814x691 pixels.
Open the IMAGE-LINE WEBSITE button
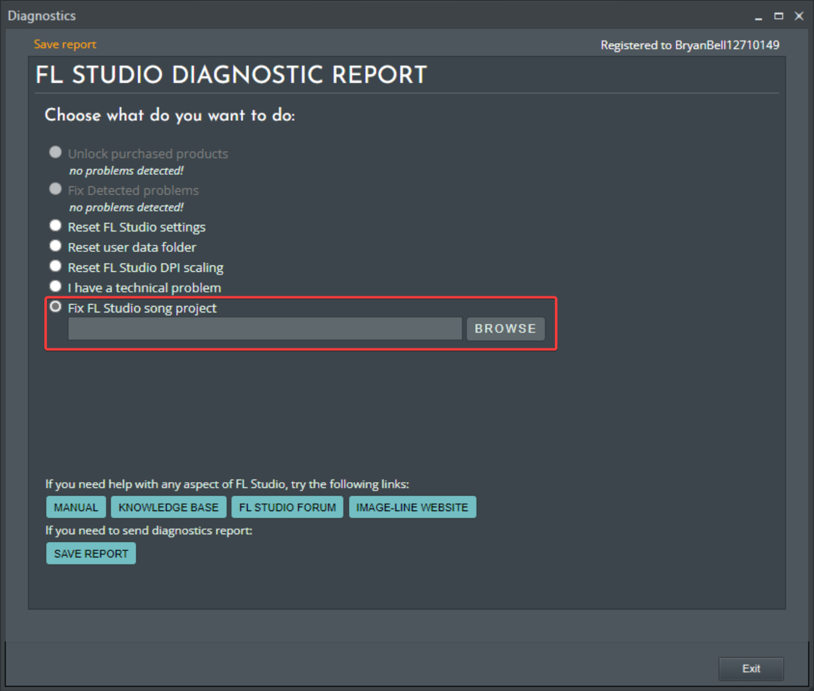pyautogui.click(x=412, y=507)
